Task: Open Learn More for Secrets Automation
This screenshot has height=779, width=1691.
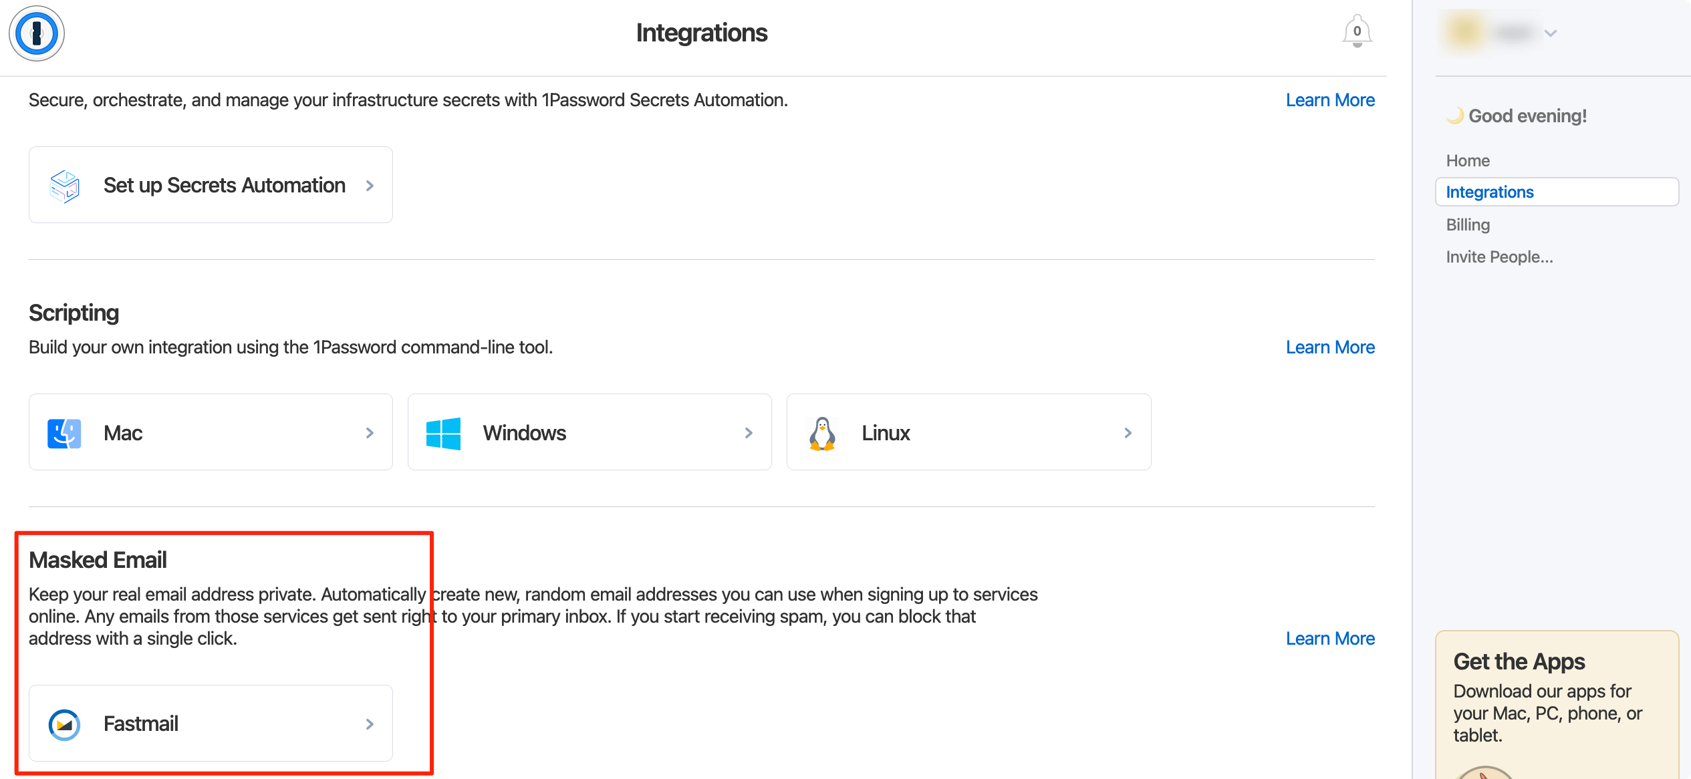Action: [x=1330, y=100]
